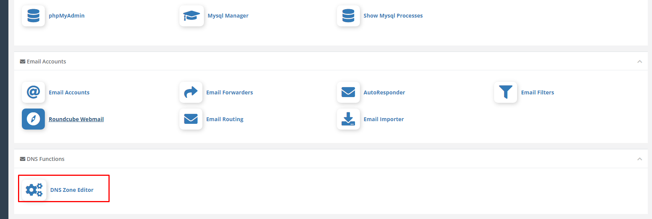The width and height of the screenshot is (652, 219).
Task: Open the phpMyAdmin database icon
Action: point(33,16)
